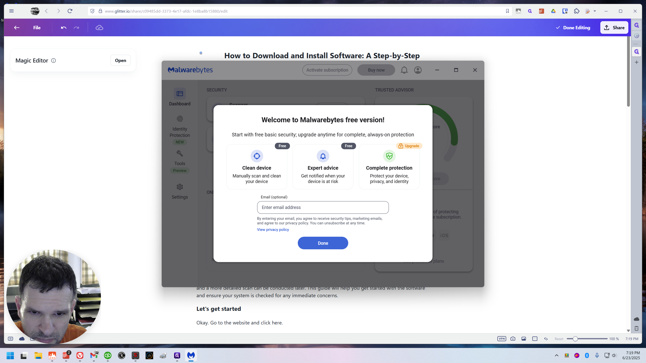The width and height of the screenshot is (646, 363).
Task: Open File Explorer from the taskbar
Action: (38, 355)
